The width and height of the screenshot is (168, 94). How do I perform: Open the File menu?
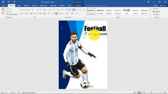[3, 5]
